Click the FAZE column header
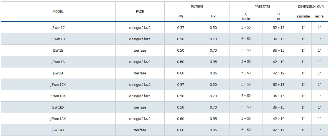Screen dimensions: 329x138 pyautogui.click(x=140, y=12)
